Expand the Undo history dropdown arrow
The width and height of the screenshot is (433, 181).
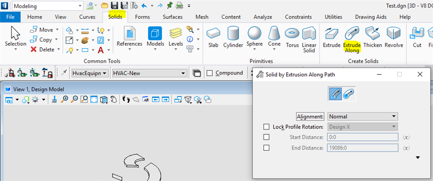152,5
